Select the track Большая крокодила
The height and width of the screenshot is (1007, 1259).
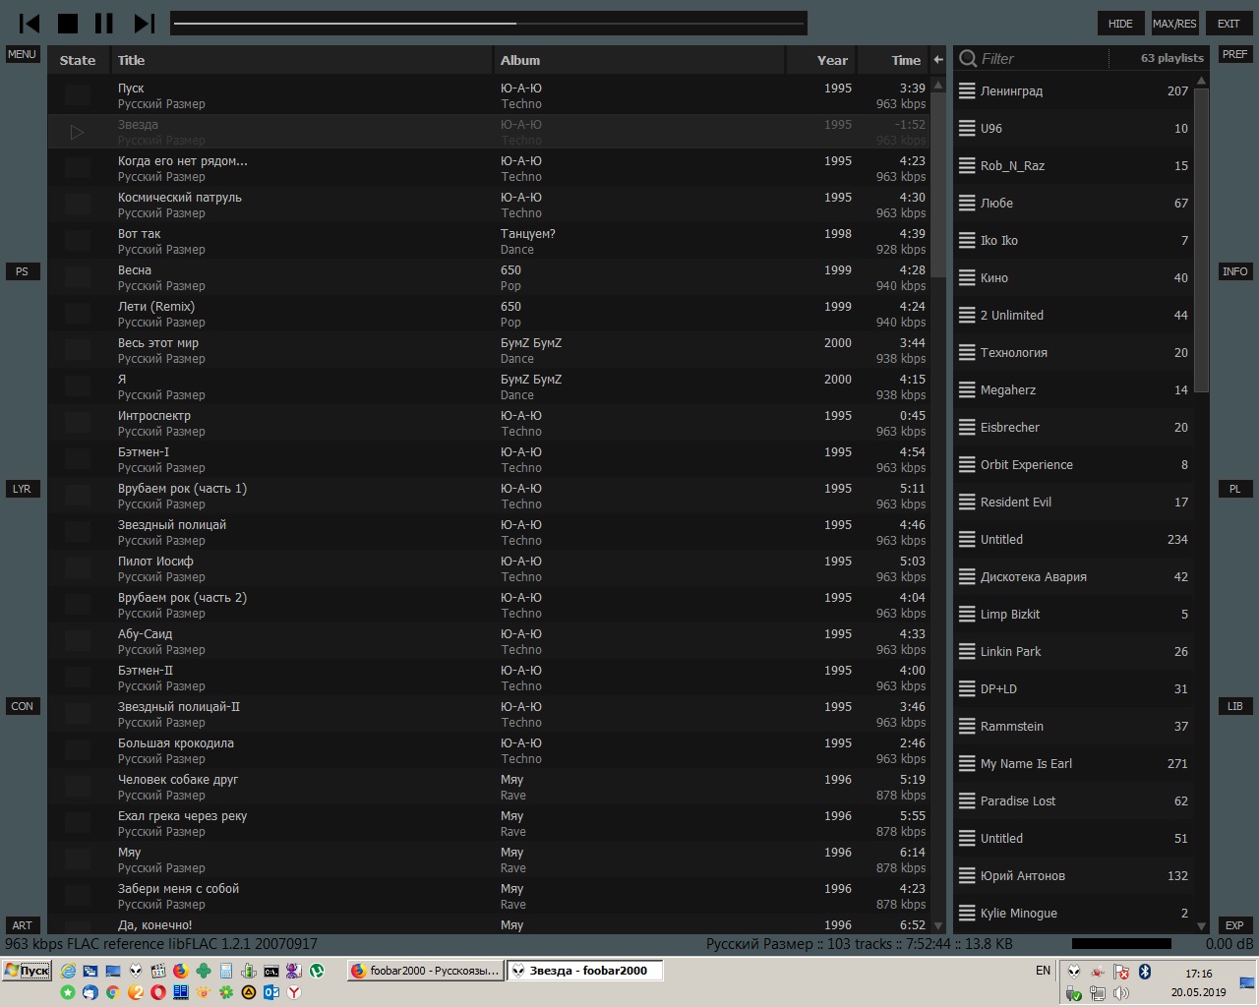tap(488, 750)
